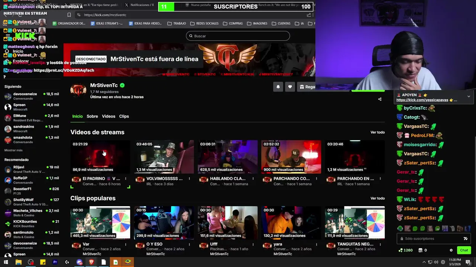Open the TRABAJO bookmarks folder
The height and width of the screenshot is (267, 476).
tap(177, 23)
